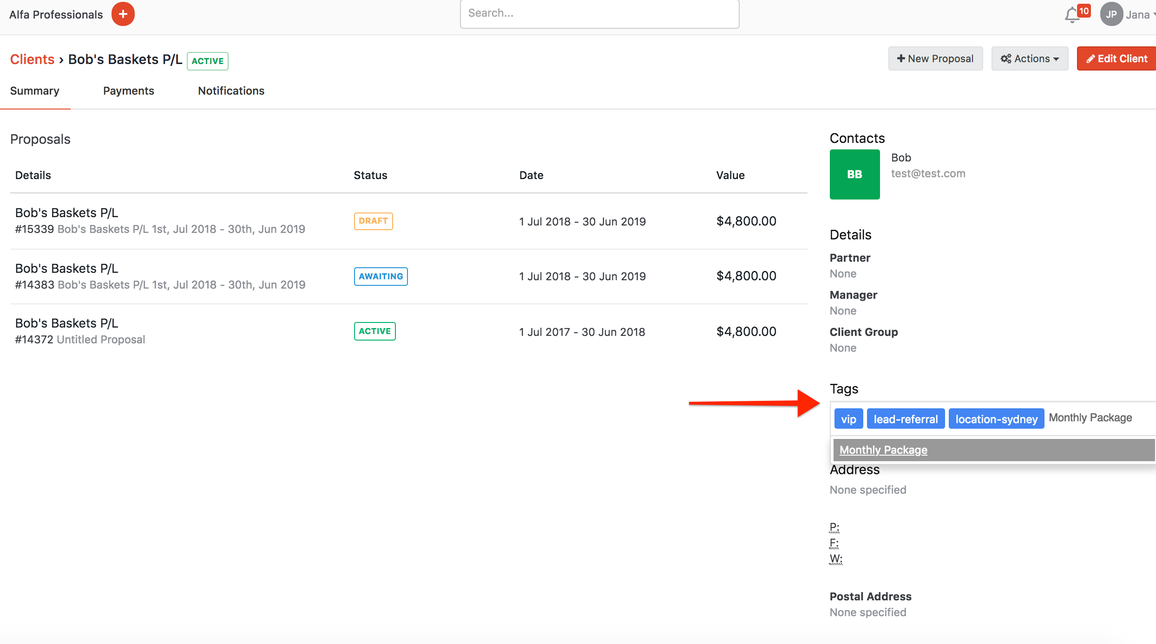Click the contact name Bob

(901, 158)
